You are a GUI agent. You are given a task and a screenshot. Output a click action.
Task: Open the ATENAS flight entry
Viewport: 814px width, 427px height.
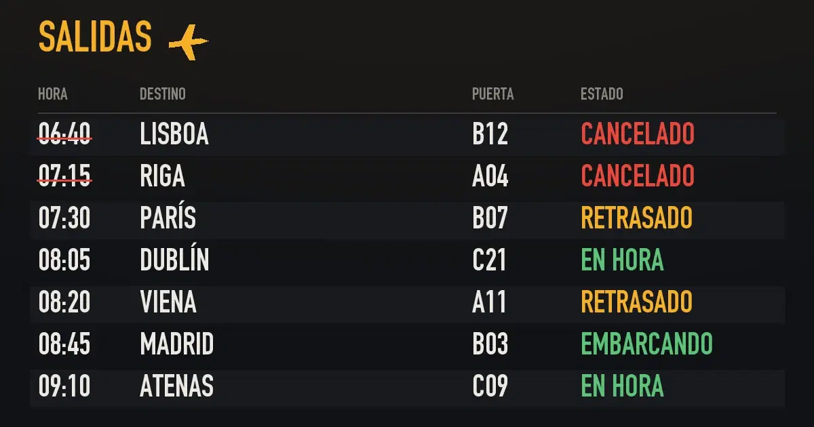pos(407,386)
